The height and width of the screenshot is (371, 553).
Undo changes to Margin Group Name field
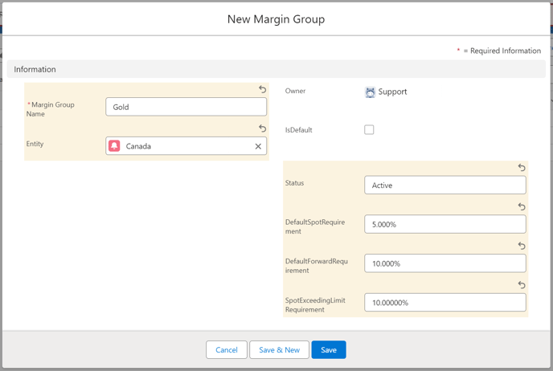coord(262,90)
